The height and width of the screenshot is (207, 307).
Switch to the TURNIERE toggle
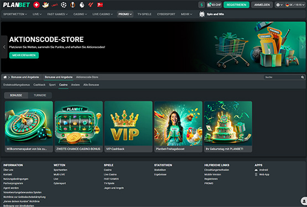coord(40,95)
